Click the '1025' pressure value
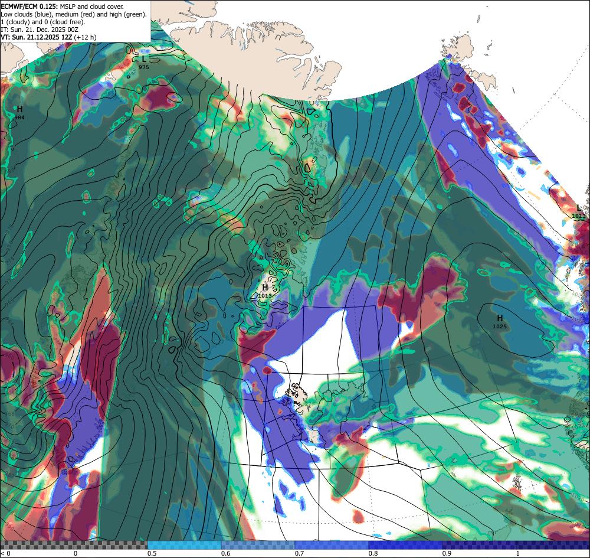Screen dimensions: 590x558 [500, 327]
